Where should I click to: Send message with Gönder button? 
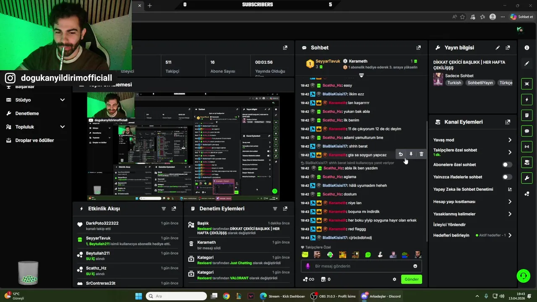pyautogui.click(x=412, y=279)
